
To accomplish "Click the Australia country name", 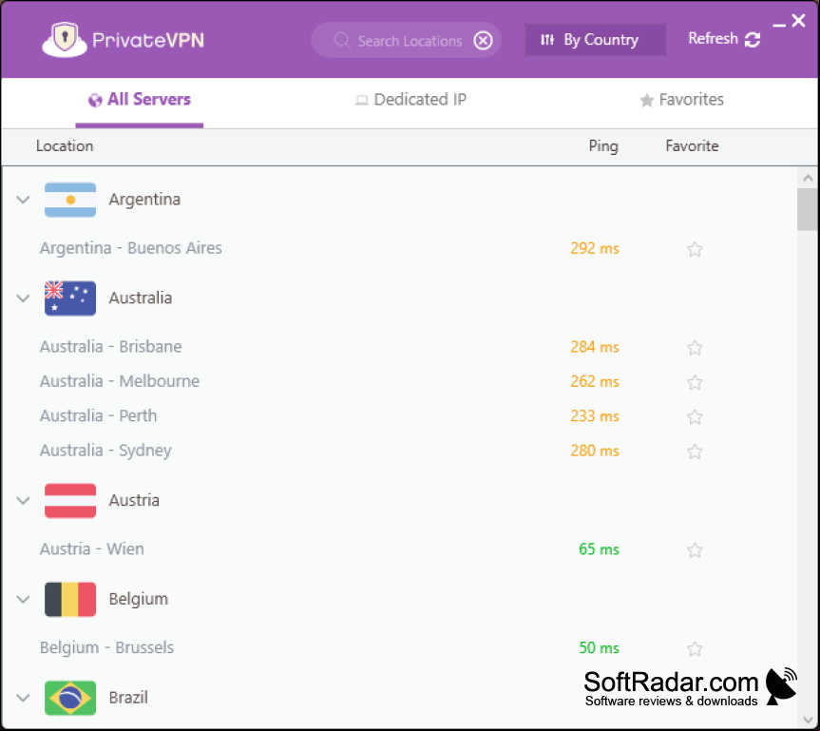I will pos(141,298).
